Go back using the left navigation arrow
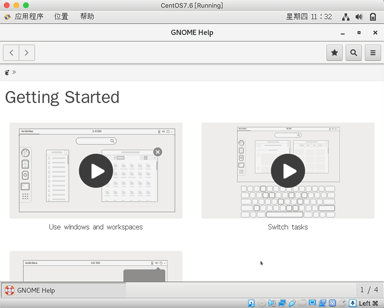This screenshot has height=308, width=384. [11, 53]
